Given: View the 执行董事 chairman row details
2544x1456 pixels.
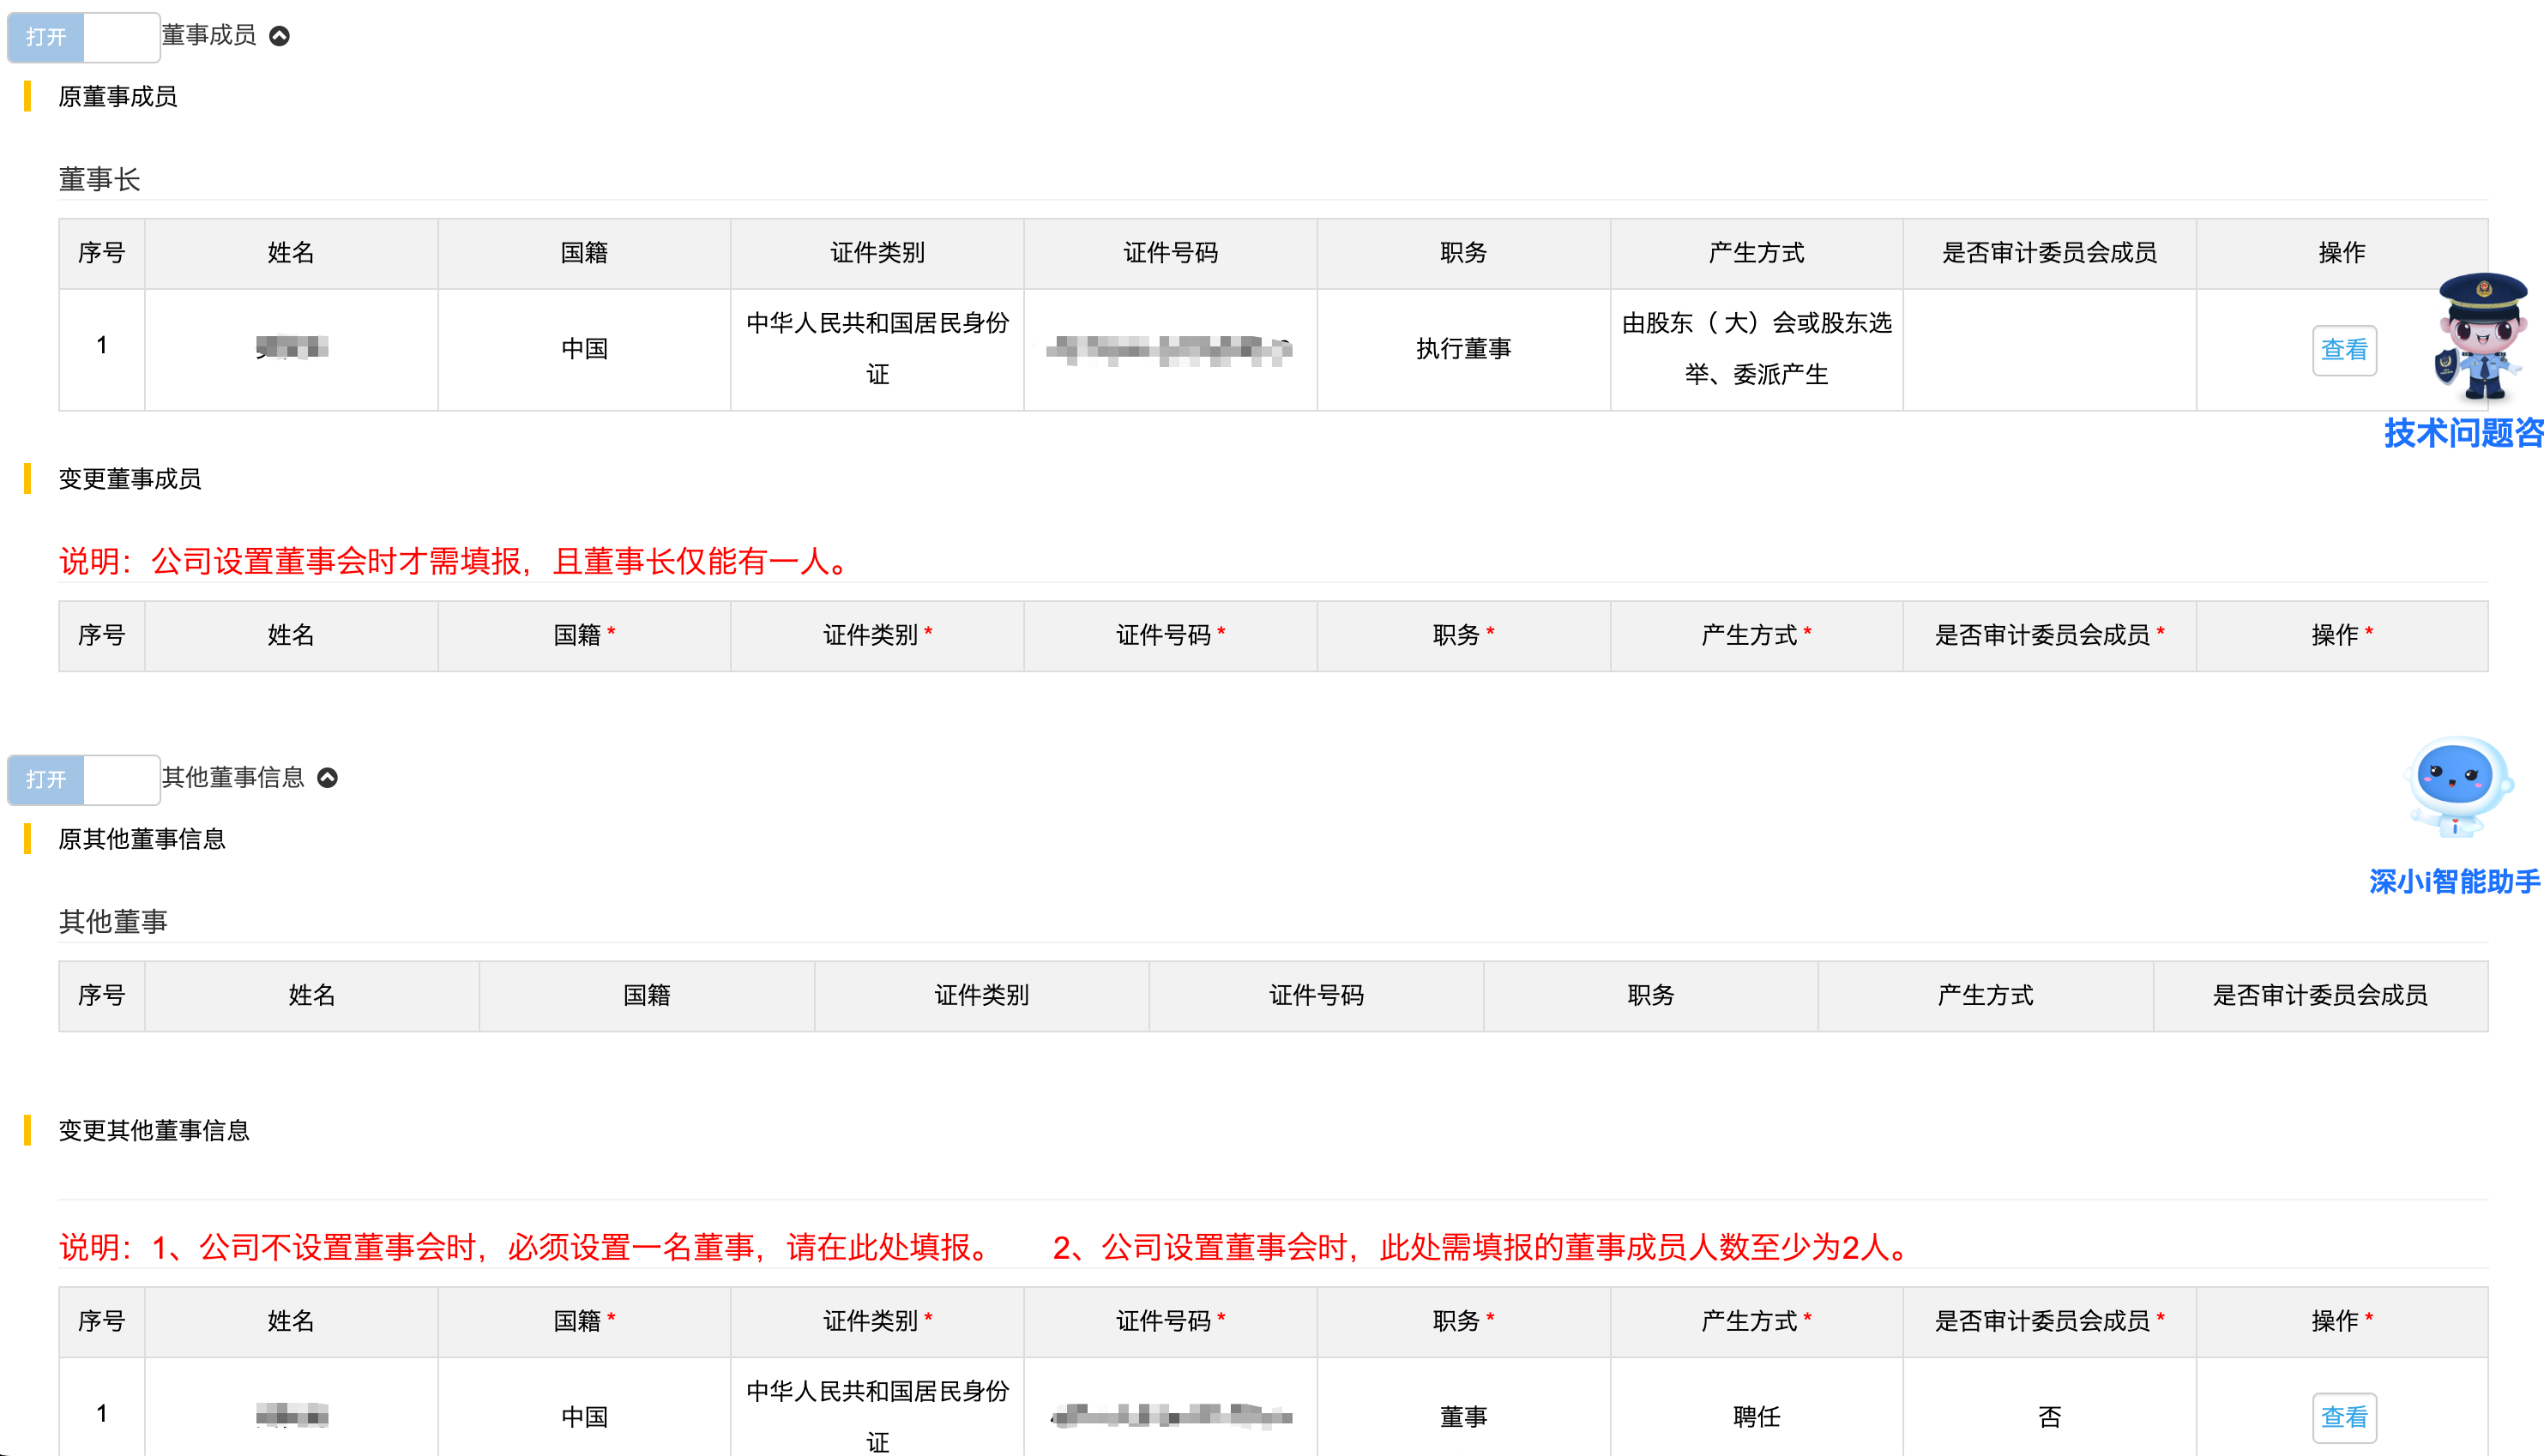Looking at the screenshot, I should pyautogui.click(x=2343, y=350).
